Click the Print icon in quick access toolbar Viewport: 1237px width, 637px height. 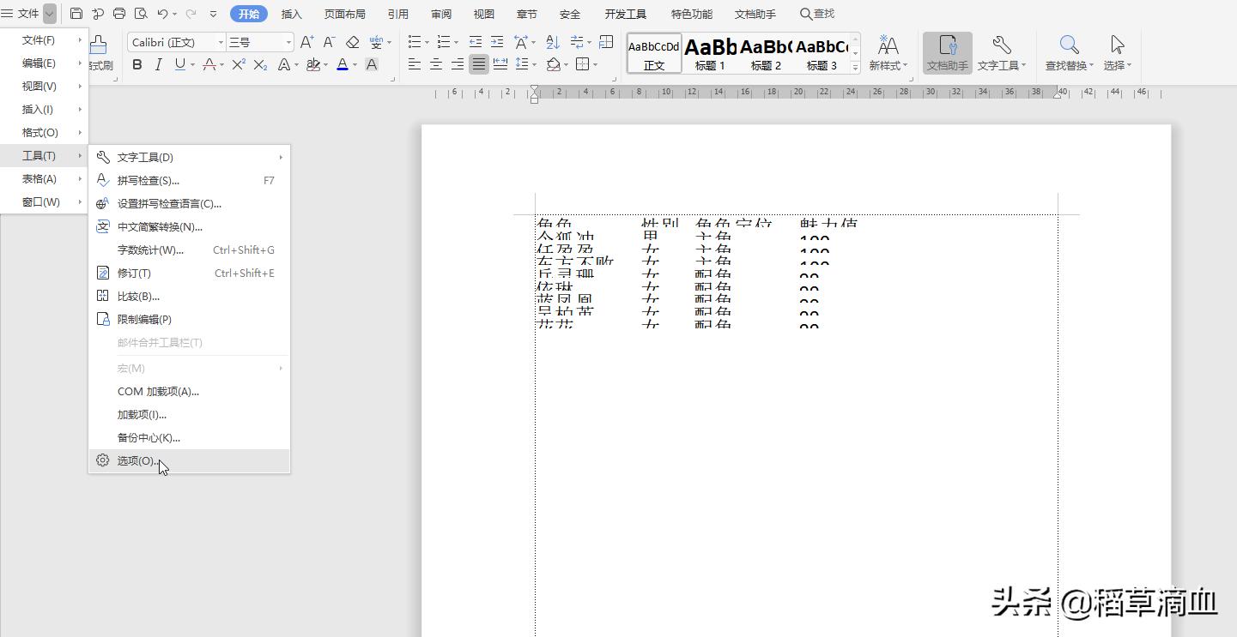click(x=119, y=14)
